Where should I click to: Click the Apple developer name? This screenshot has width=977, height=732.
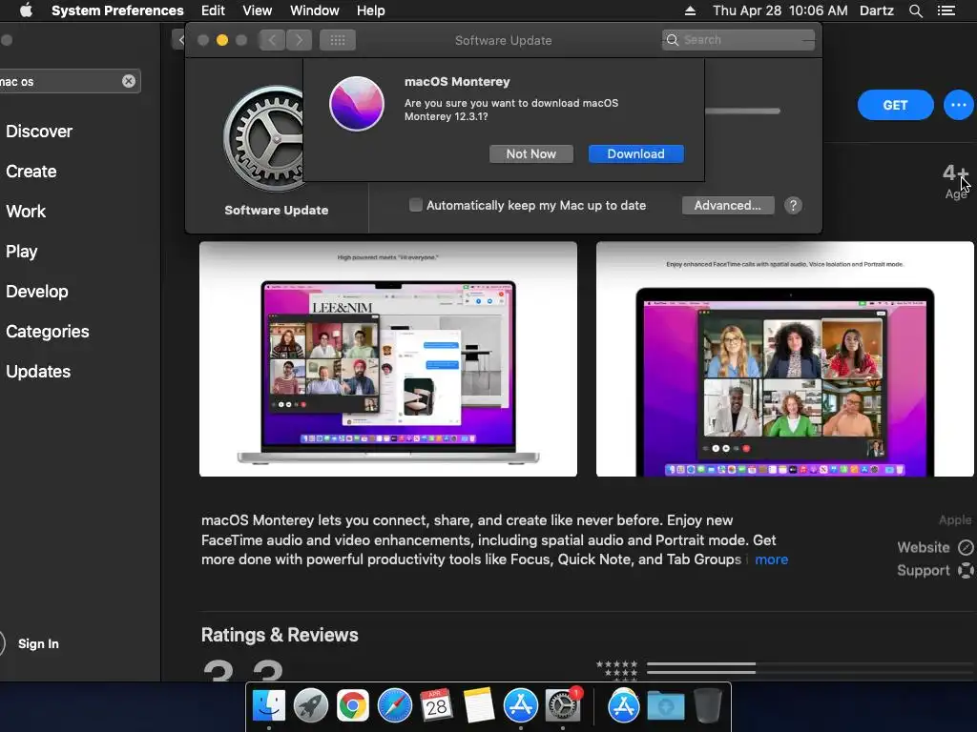[x=954, y=519]
